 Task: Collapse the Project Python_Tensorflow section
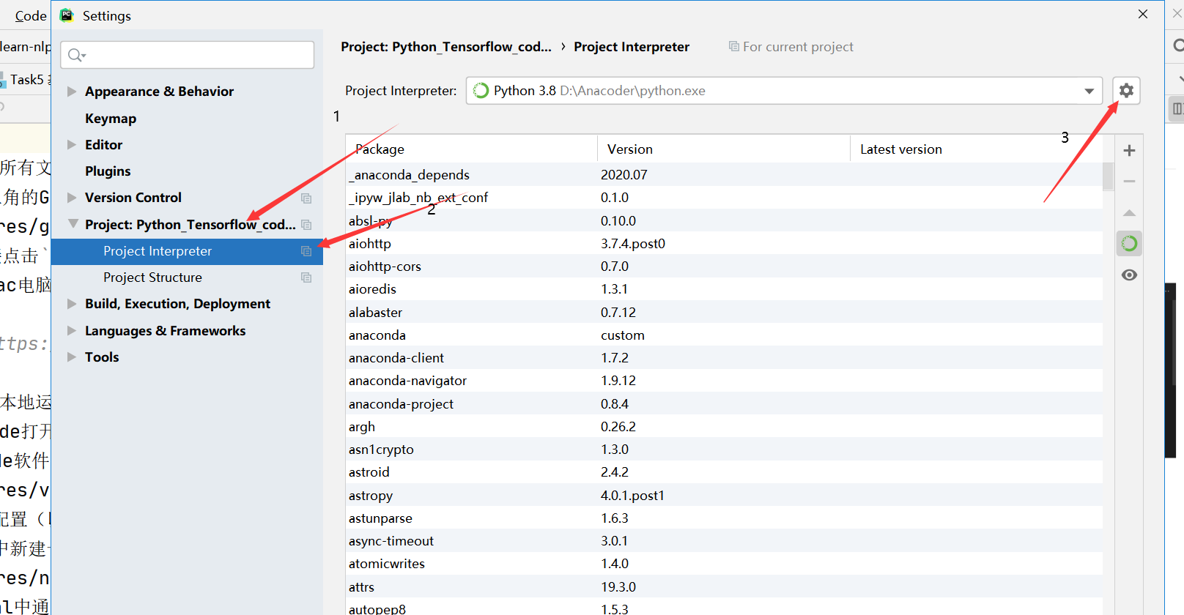73,224
